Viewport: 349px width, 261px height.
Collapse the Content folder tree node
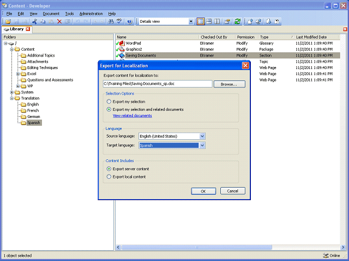tap(12, 49)
